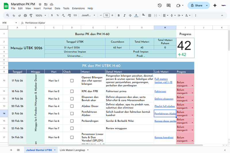Open the borders tool
Screen dimensions: 230x153
(149, 15)
